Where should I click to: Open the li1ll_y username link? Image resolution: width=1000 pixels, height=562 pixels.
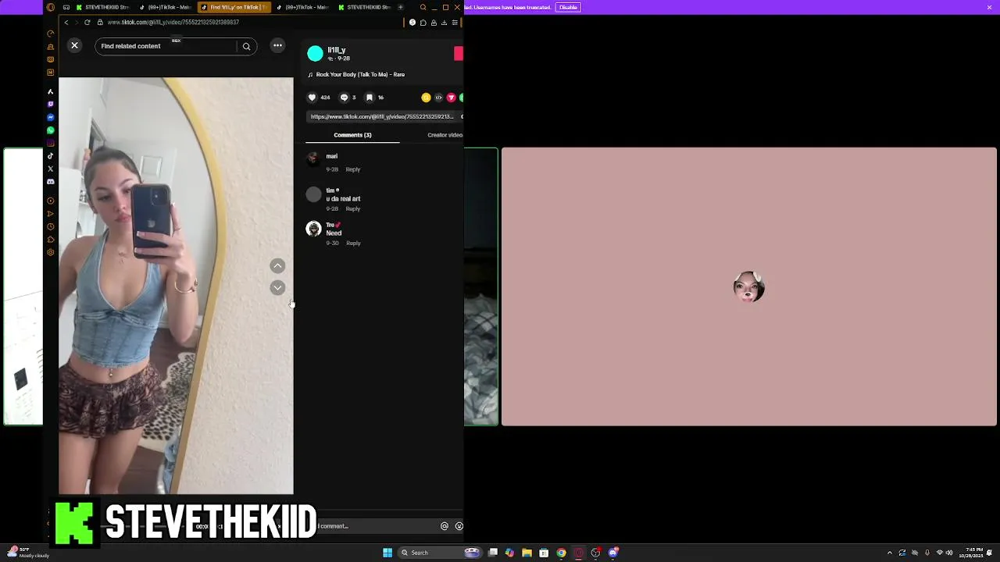[x=337, y=50]
